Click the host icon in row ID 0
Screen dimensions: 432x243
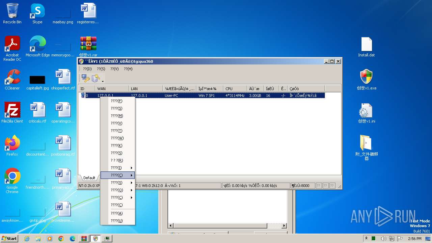tap(83, 96)
